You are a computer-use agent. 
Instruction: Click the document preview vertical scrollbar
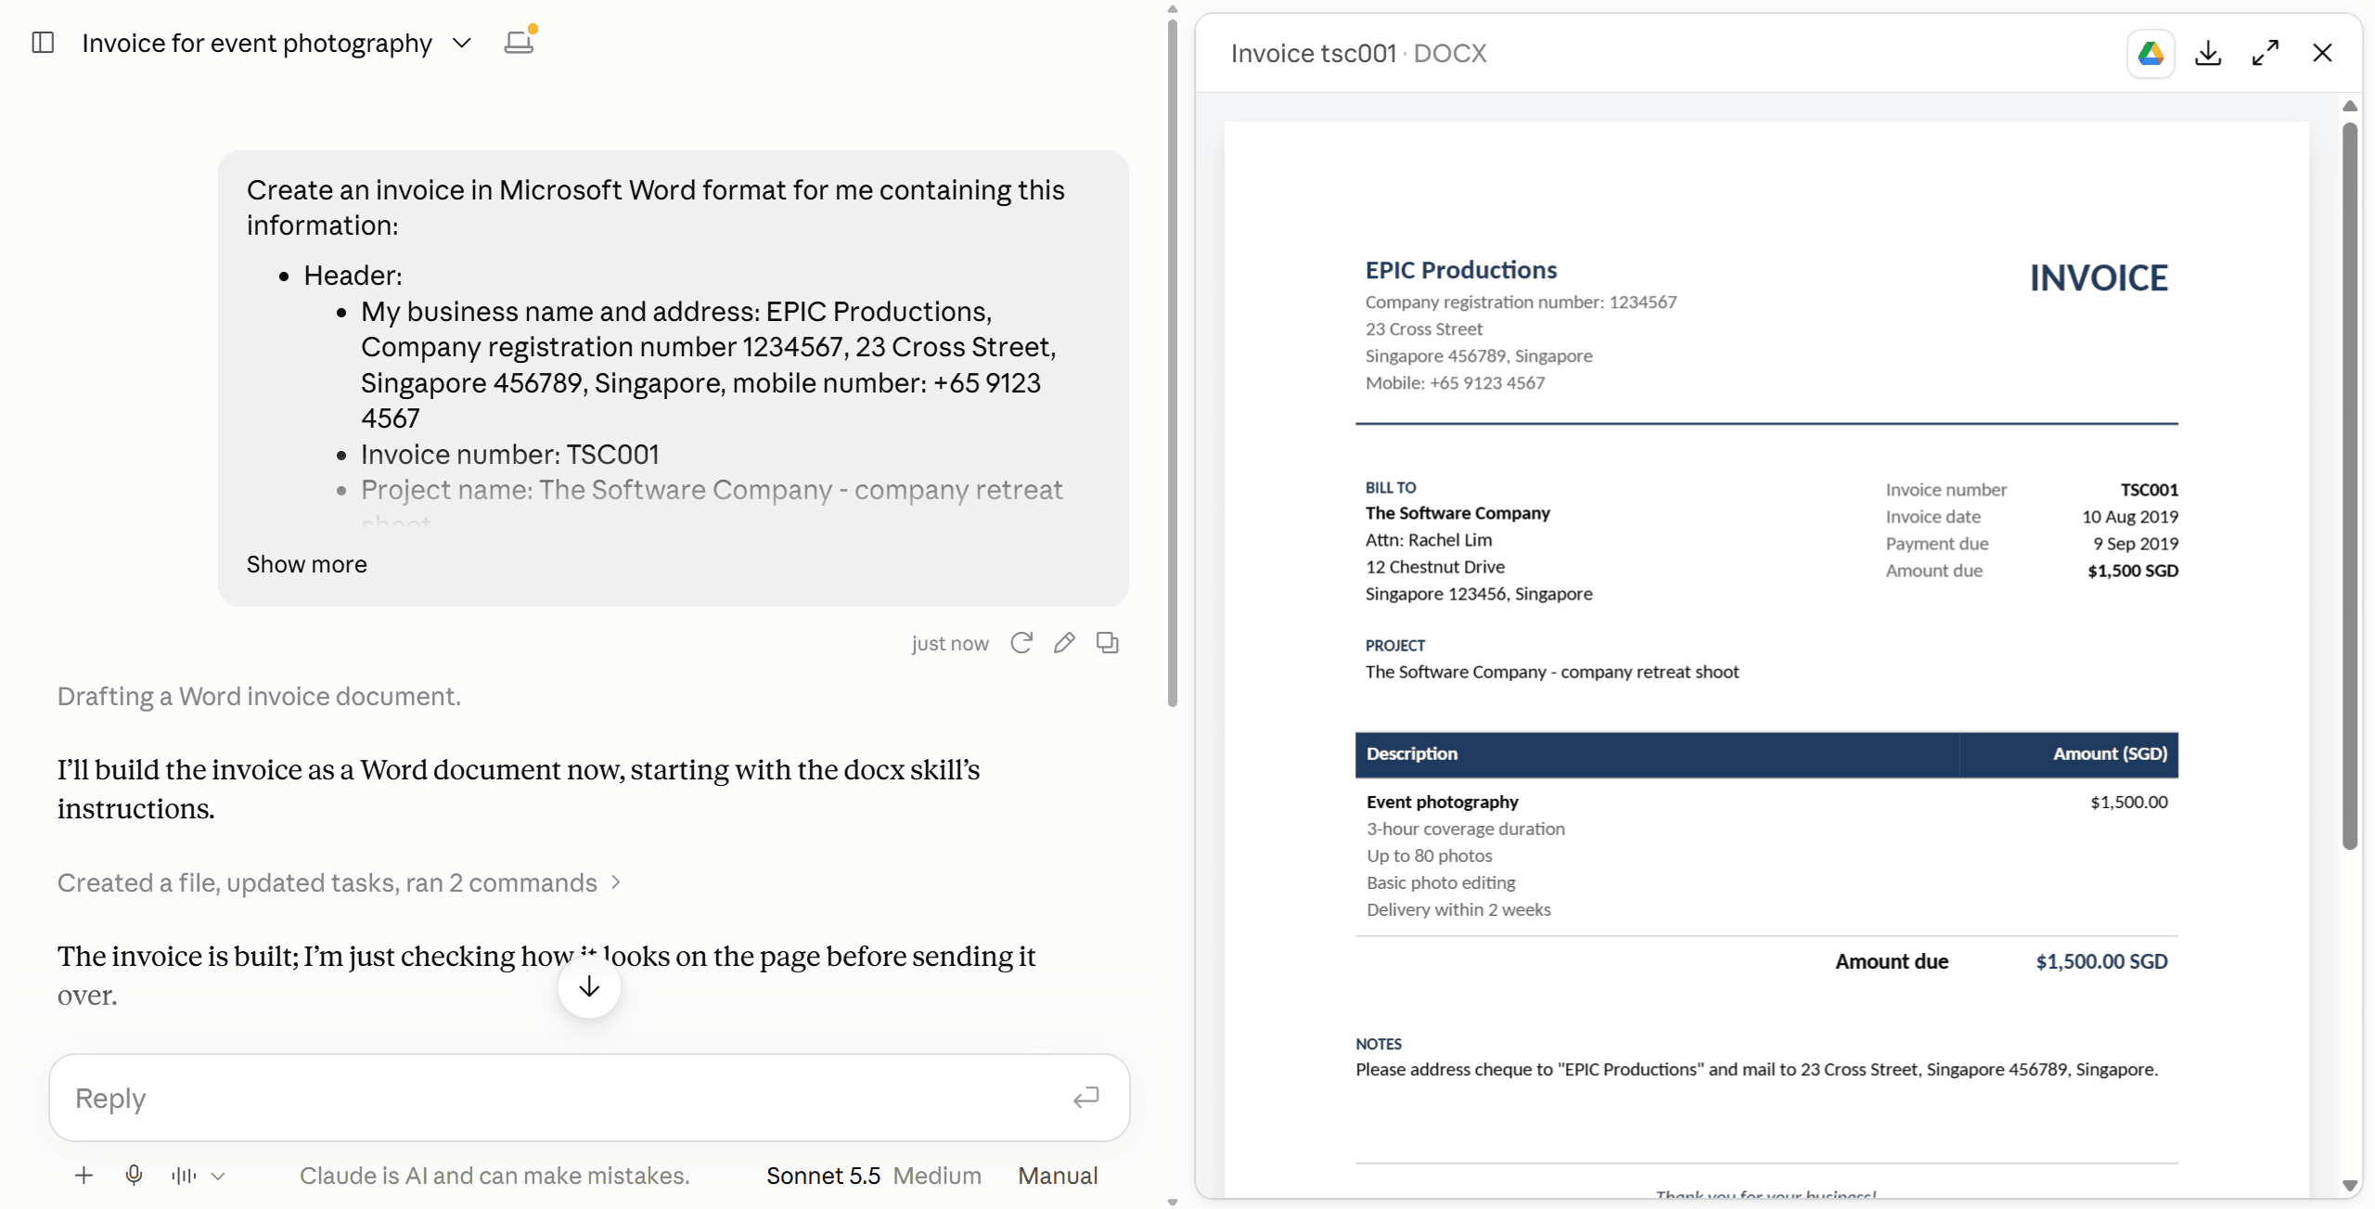[x=2349, y=485]
